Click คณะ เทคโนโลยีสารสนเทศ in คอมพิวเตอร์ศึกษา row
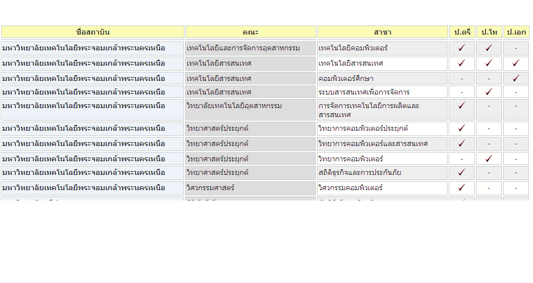 (251, 79)
